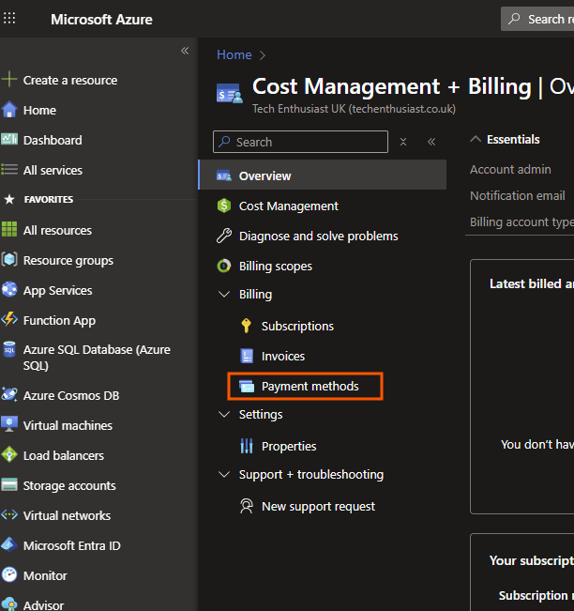Click the Home house icon in sidebar
This screenshot has width=574, height=611.
pyautogui.click(x=9, y=110)
